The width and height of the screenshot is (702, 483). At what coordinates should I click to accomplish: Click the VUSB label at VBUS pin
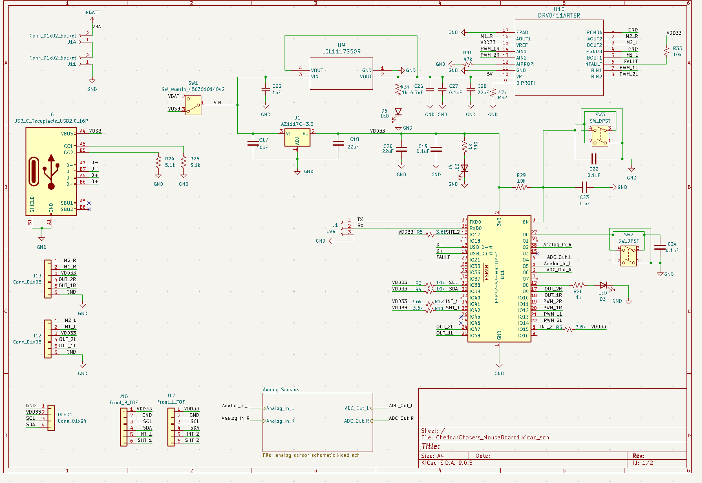pyautogui.click(x=95, y=131)
